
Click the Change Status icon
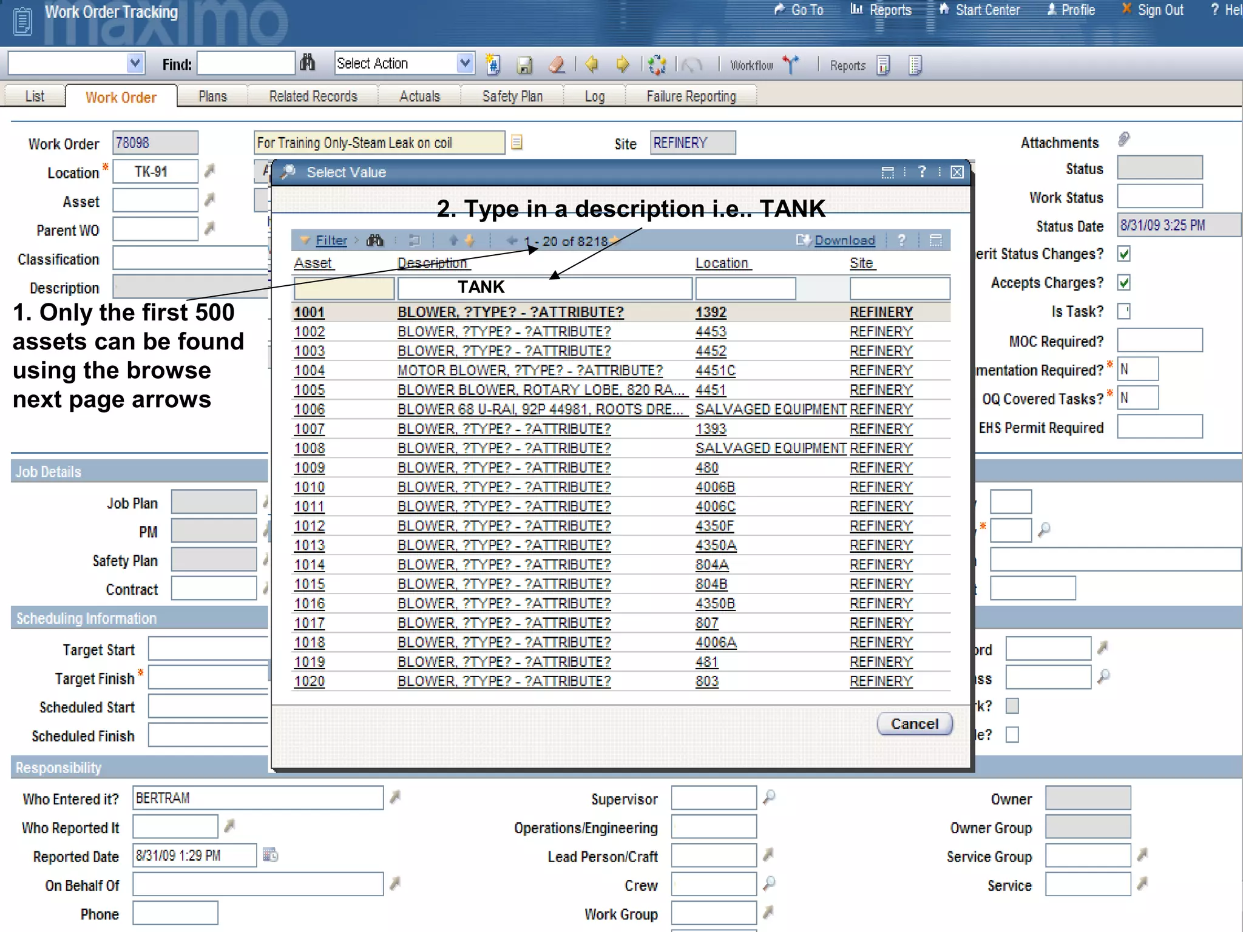click(x=657, y=64)
